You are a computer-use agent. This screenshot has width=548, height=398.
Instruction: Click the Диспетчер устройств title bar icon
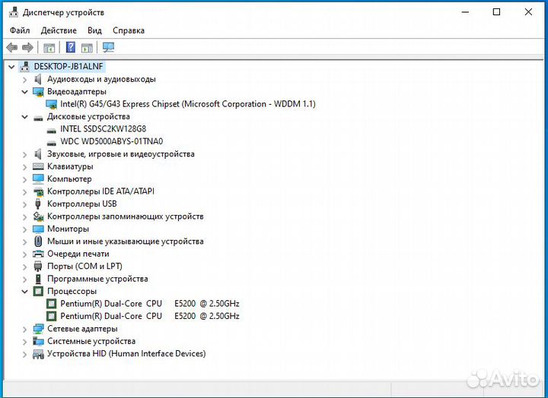pyautogui.click(x=14, y=12)
